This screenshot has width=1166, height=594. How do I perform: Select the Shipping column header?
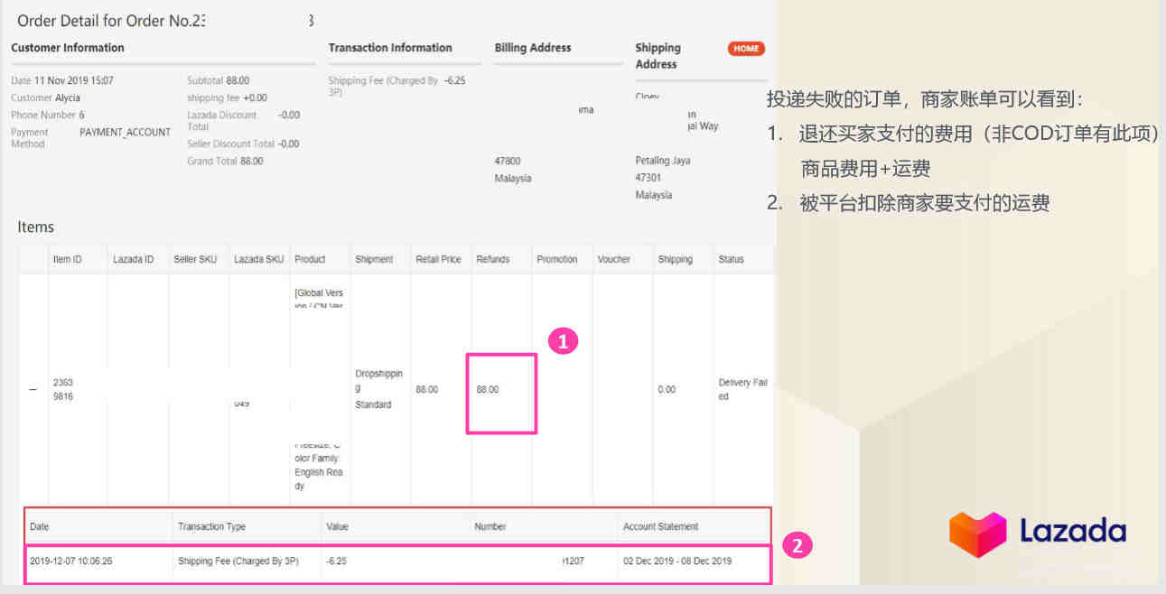675,259
